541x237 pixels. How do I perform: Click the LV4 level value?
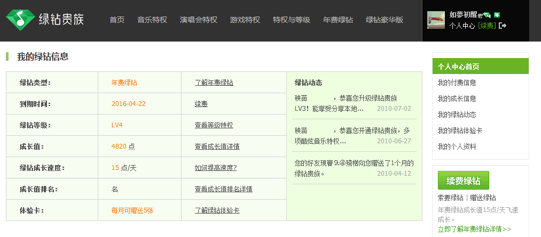click(x=117, y=125)
